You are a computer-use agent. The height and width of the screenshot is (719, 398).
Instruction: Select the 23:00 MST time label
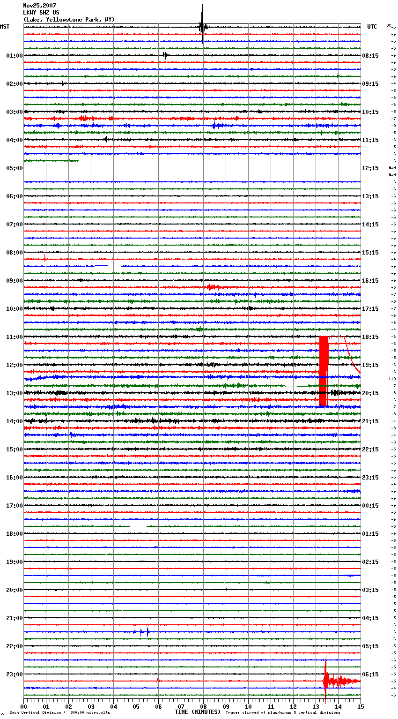[x=15, y=674]
